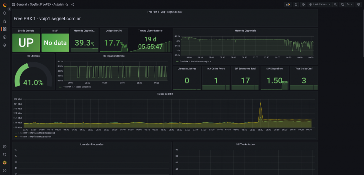Viewport: 364px width, 175px height.
Task: Zoom out time range with magnifier icon
Action: click(336, 5)
